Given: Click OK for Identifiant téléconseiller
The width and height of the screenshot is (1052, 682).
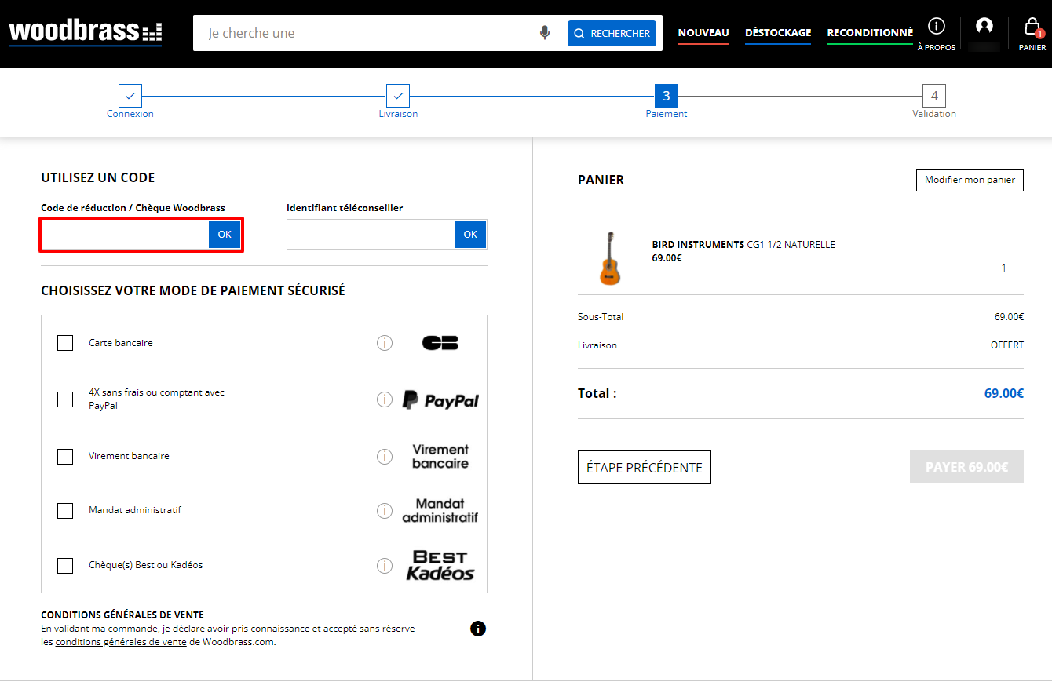Looking at the screenshot, I should click(470, 235).
